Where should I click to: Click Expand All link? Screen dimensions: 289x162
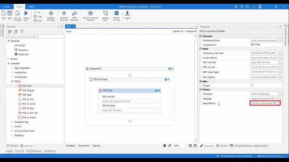[x=178, y=31]
